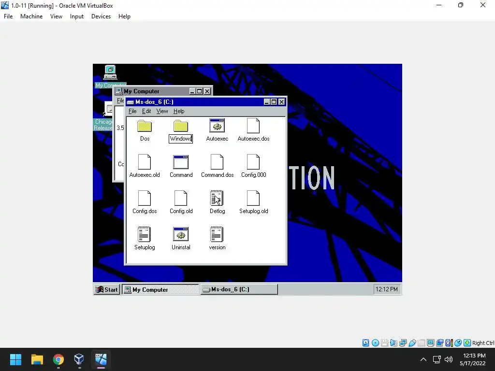Screen dimensions: 495x371
Task: Open File Explorer from host taskbar
Action: [x=37, y=359]
